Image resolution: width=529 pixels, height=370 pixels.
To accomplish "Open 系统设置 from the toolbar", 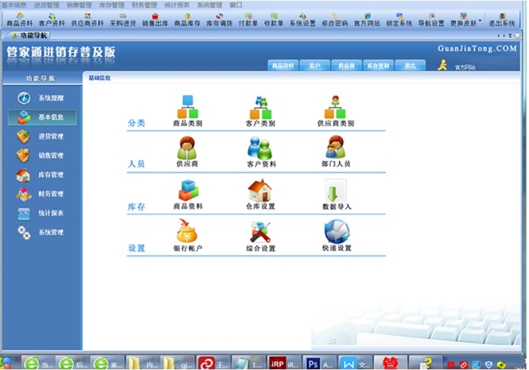I will click(x=303, y=19).
